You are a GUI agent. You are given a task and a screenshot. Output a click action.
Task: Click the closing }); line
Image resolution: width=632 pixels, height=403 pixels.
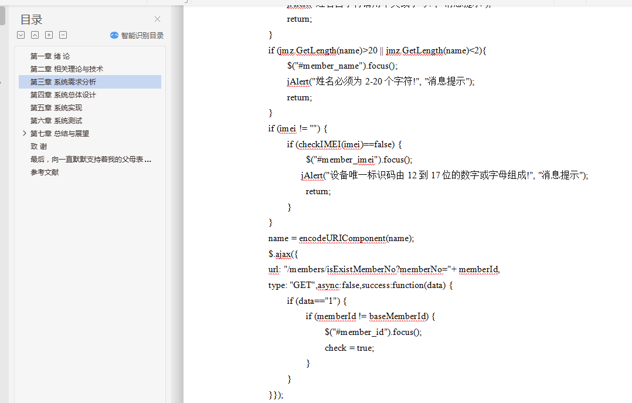click(x=276, y=395)
